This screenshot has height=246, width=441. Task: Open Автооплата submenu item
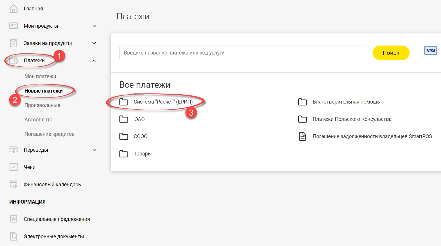[x=38, y=120]
